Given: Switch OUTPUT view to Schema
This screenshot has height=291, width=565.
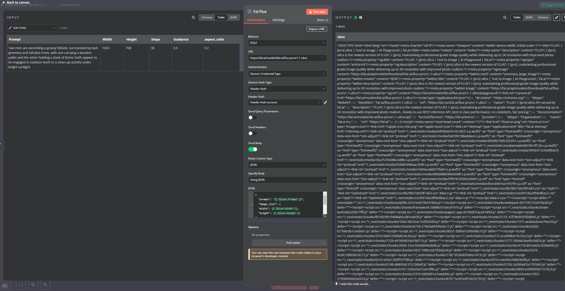Looking at the screenshot, I should (543, 17).
